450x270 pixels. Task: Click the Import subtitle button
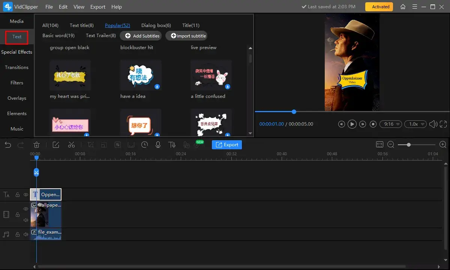tap(188, 36)
